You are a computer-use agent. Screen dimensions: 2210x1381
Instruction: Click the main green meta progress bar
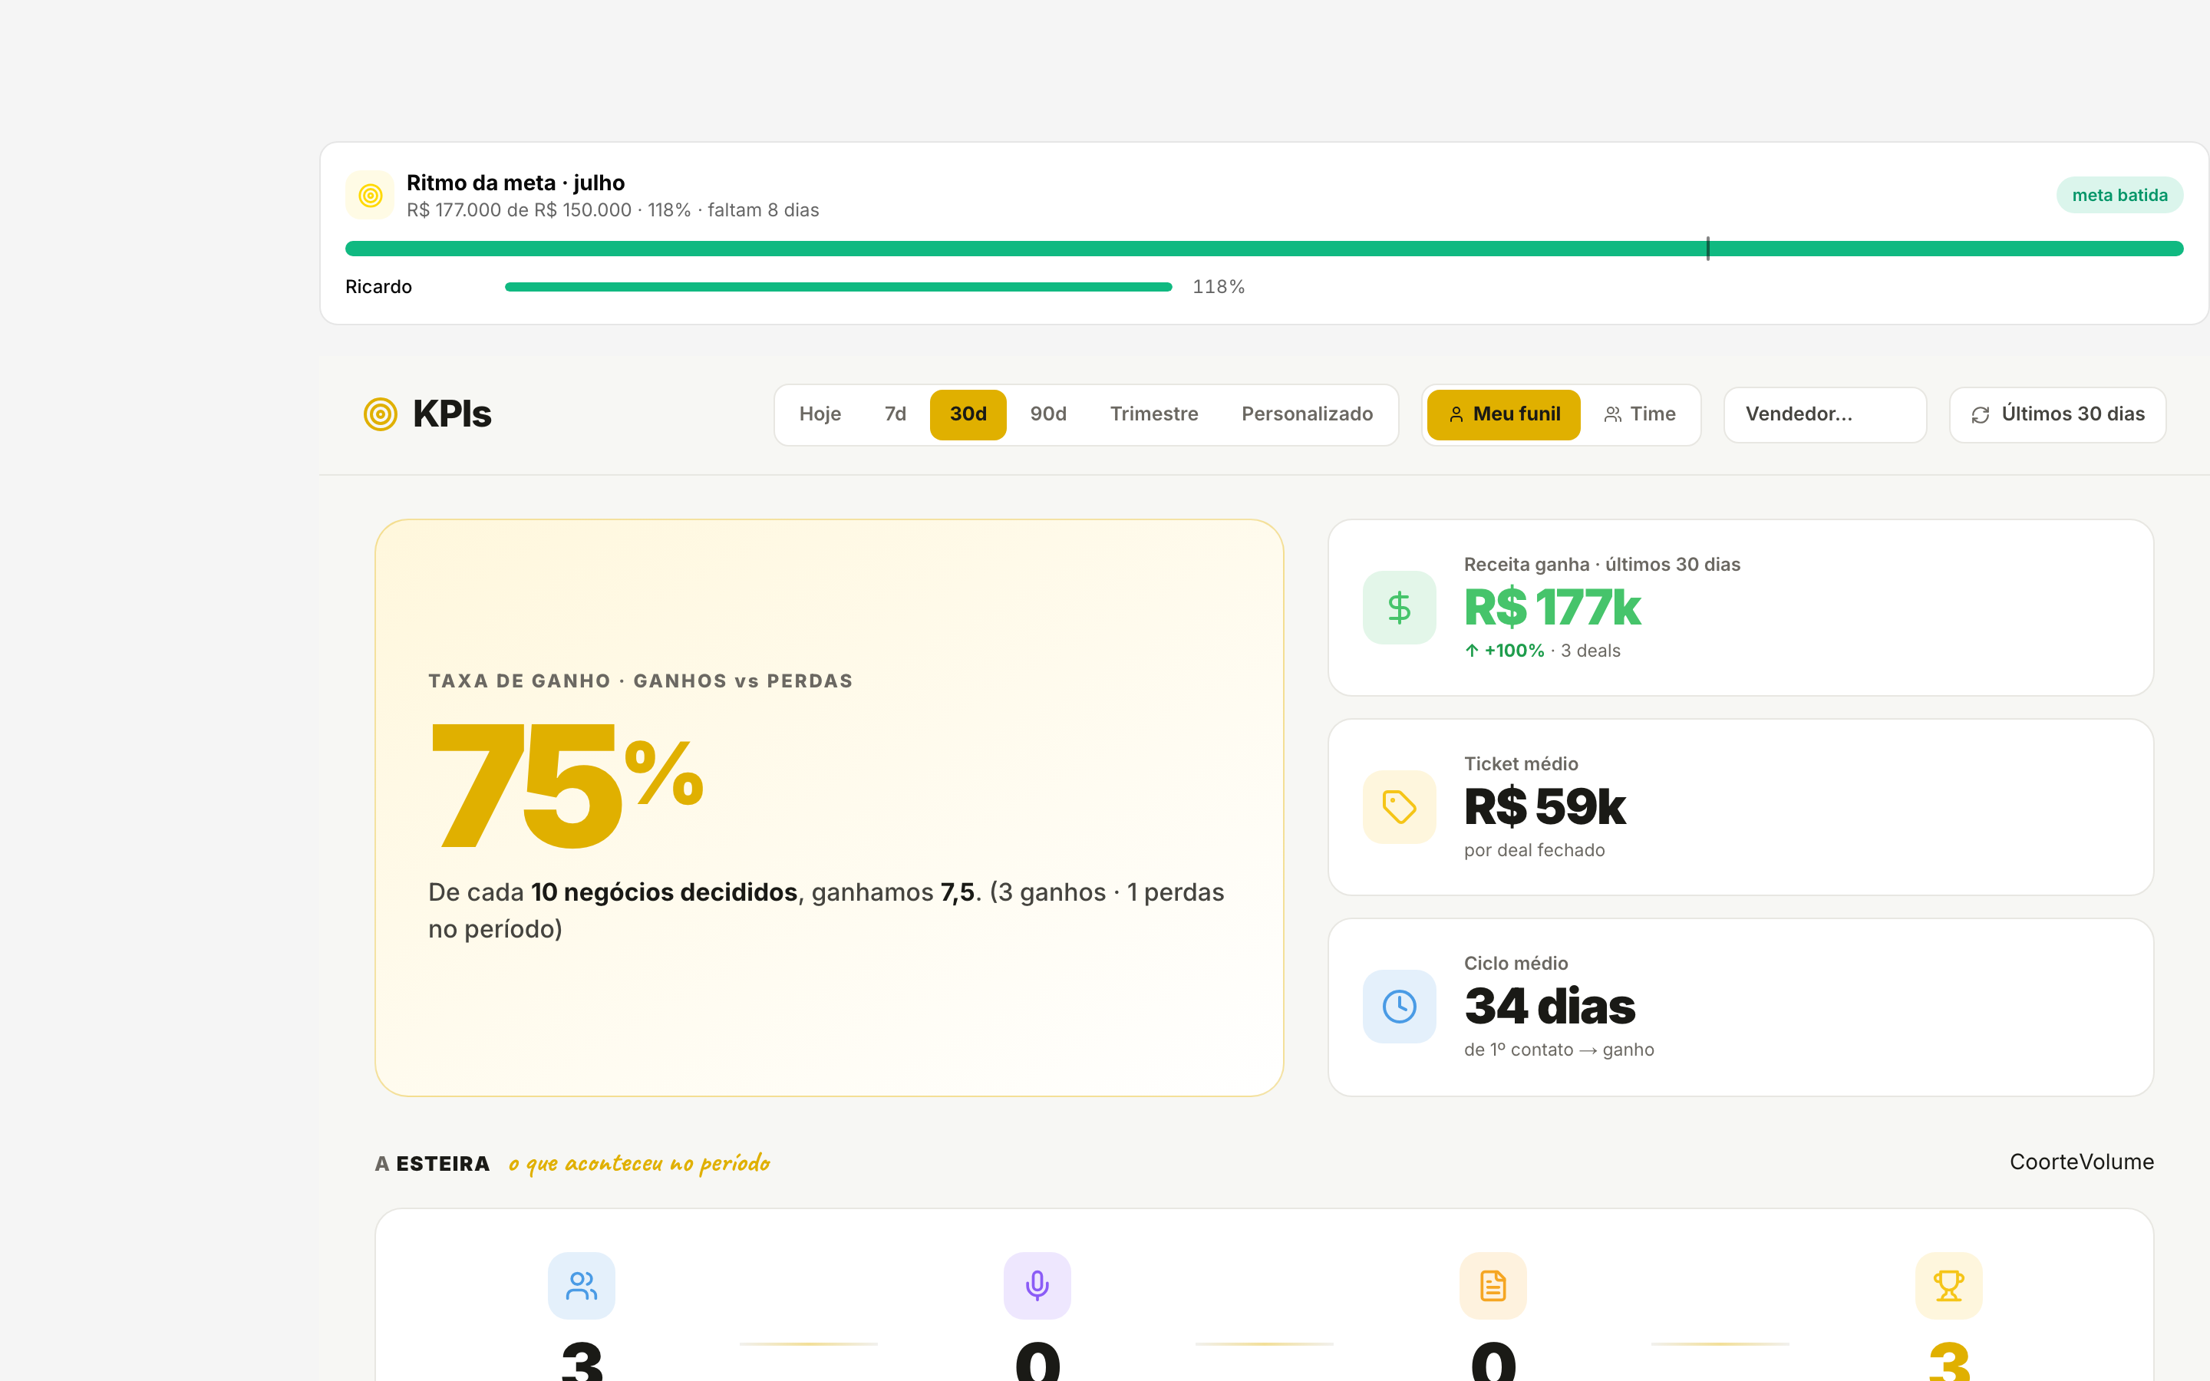click(x=1264, y=249)
